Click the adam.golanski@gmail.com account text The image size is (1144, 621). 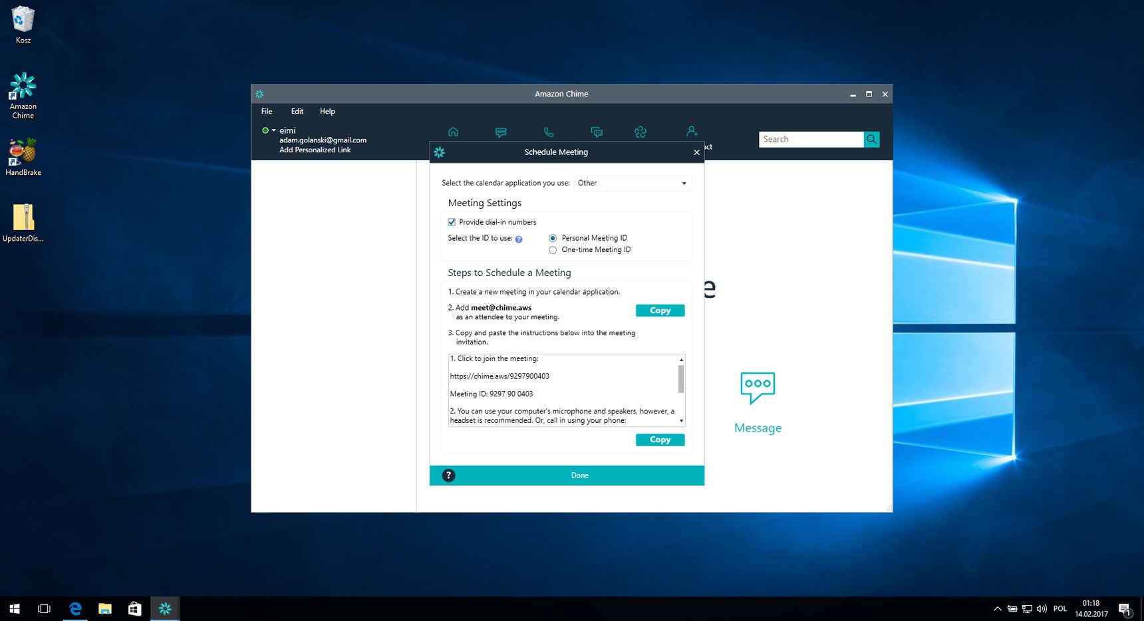(x=323, y=140)
